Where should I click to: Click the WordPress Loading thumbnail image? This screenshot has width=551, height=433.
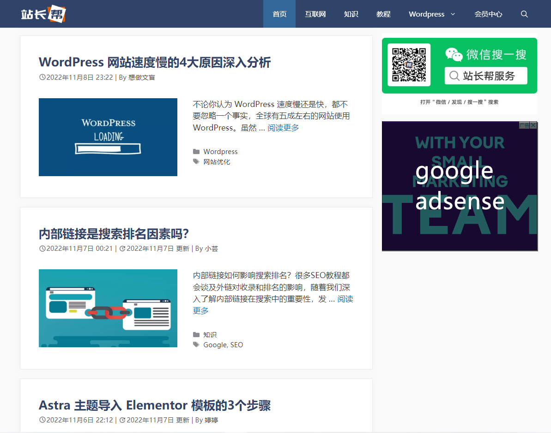[108, 137]
